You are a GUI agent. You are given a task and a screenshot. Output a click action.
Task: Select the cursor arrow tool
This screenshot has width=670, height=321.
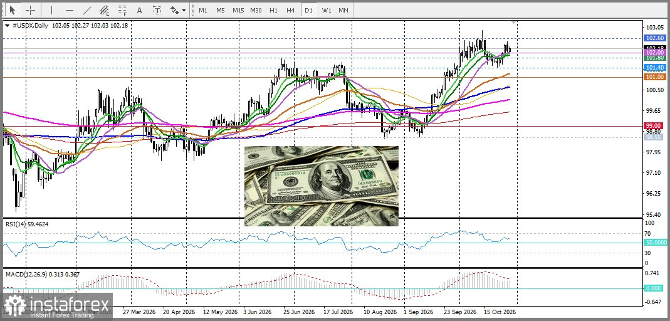[x=13, y=10]
